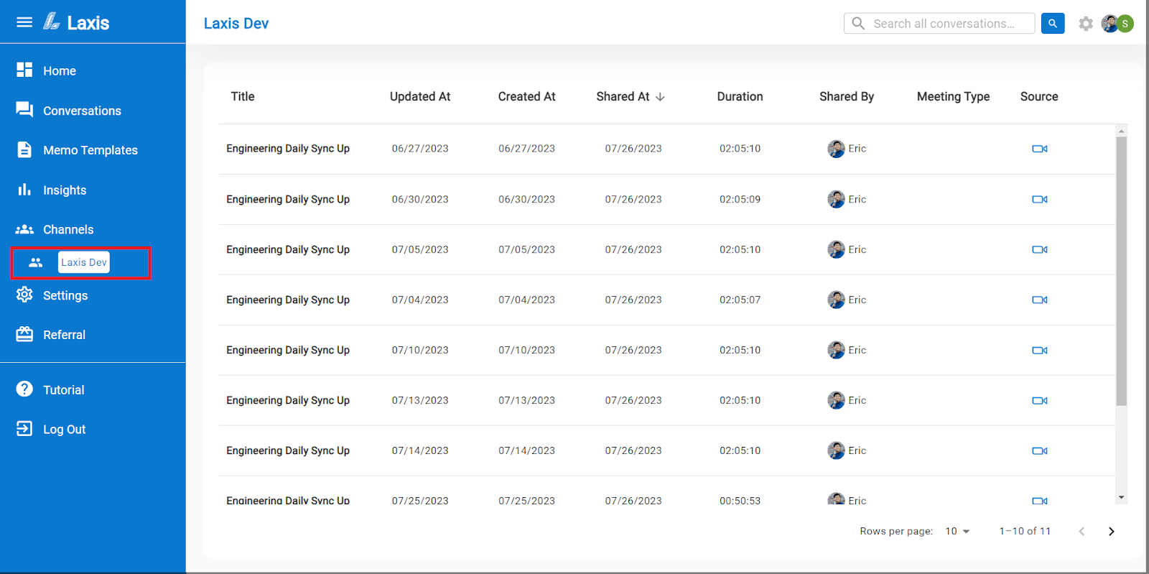Click the Conversations chat icon
The width and height of the screenshot is (1149, 574).
[24, 109]
